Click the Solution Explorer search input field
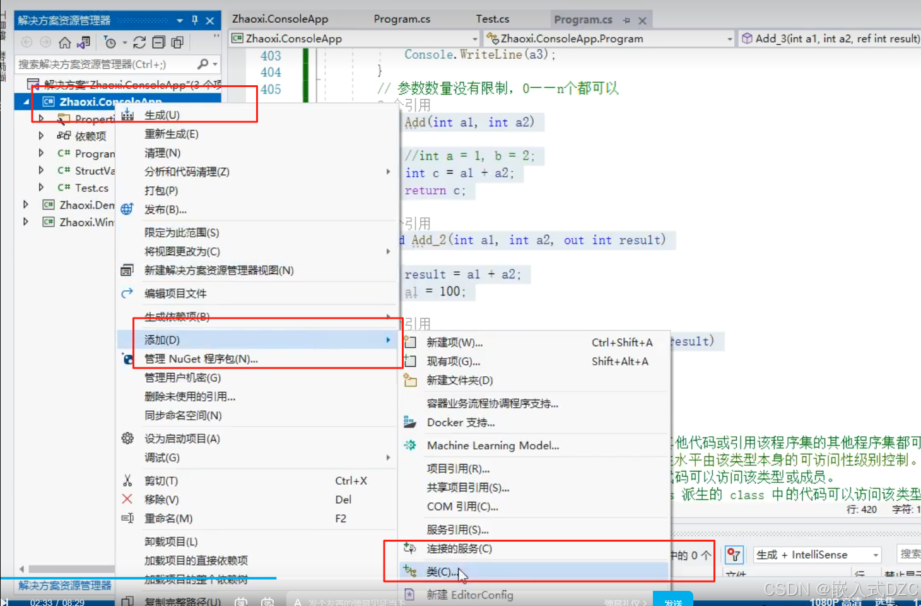 coord(104,64)
